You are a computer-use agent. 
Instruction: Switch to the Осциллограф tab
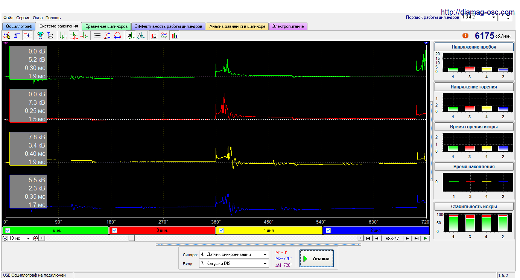click(19, 26)
